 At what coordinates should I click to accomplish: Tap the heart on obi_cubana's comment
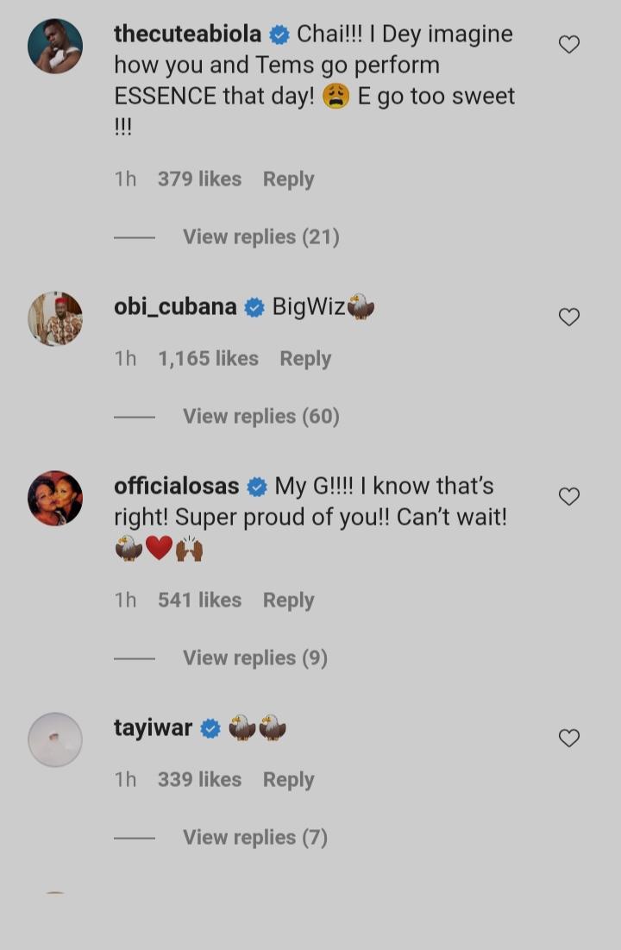[x=569, y=317]
